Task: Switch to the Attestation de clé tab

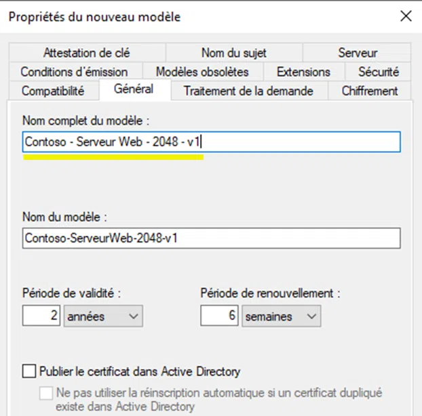Action: 86,53
